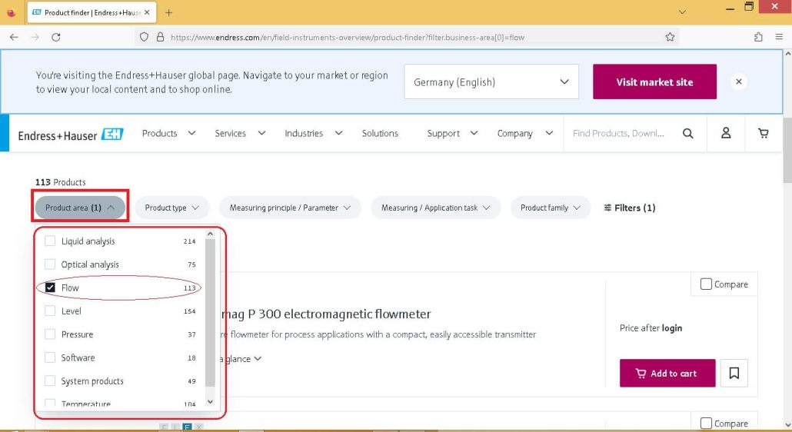The height and width of the screenshot is (432, 792).
Task: Open the Products menu
Action: (168, 133)
